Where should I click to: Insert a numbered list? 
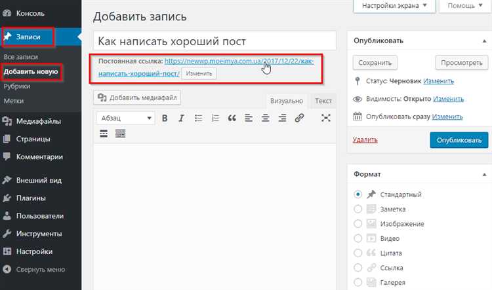pyautogui.click(x=215, y=118)
